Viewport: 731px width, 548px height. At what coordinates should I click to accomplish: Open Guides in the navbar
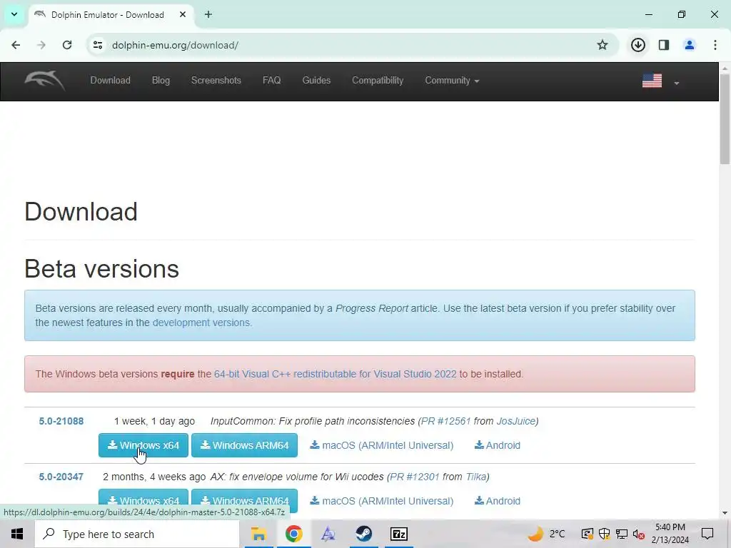[x=316, y=81]
